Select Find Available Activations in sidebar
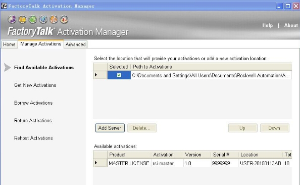 click(44, 68)
